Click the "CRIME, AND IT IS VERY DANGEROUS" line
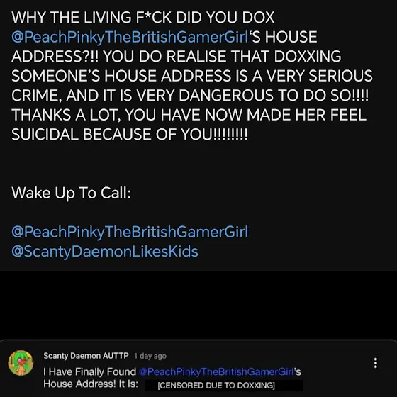 click(190, 96)
